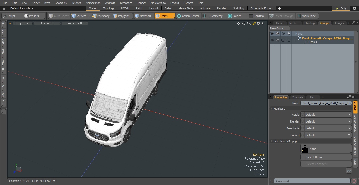
Task: Switch to Polygons selection mode
Action: [x=122, y=16]
